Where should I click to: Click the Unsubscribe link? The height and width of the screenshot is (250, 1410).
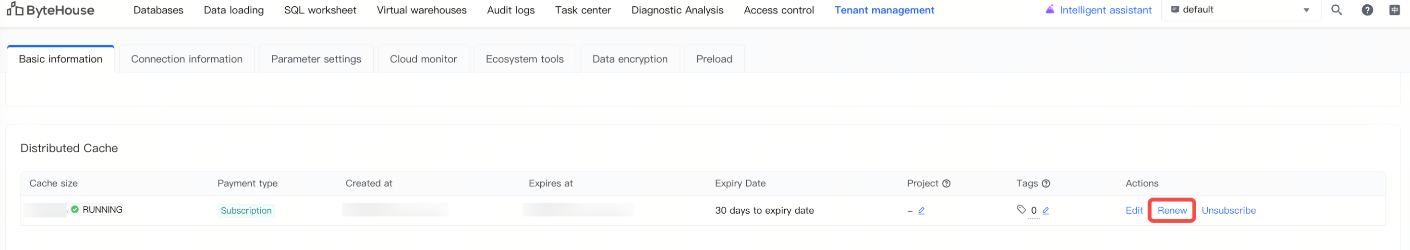click(x=1228, y=211)
